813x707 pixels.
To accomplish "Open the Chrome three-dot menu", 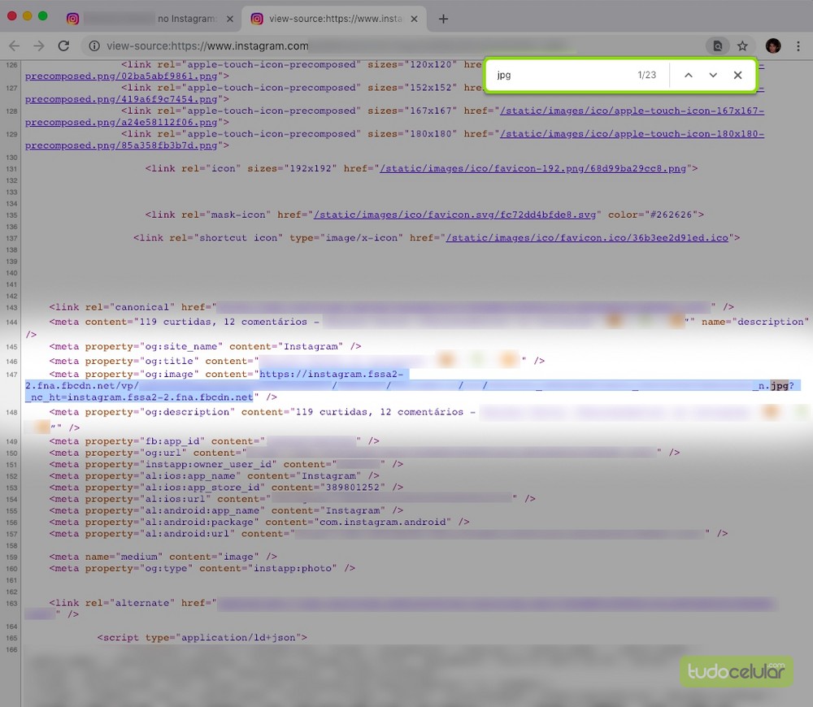I will point(799,46).
